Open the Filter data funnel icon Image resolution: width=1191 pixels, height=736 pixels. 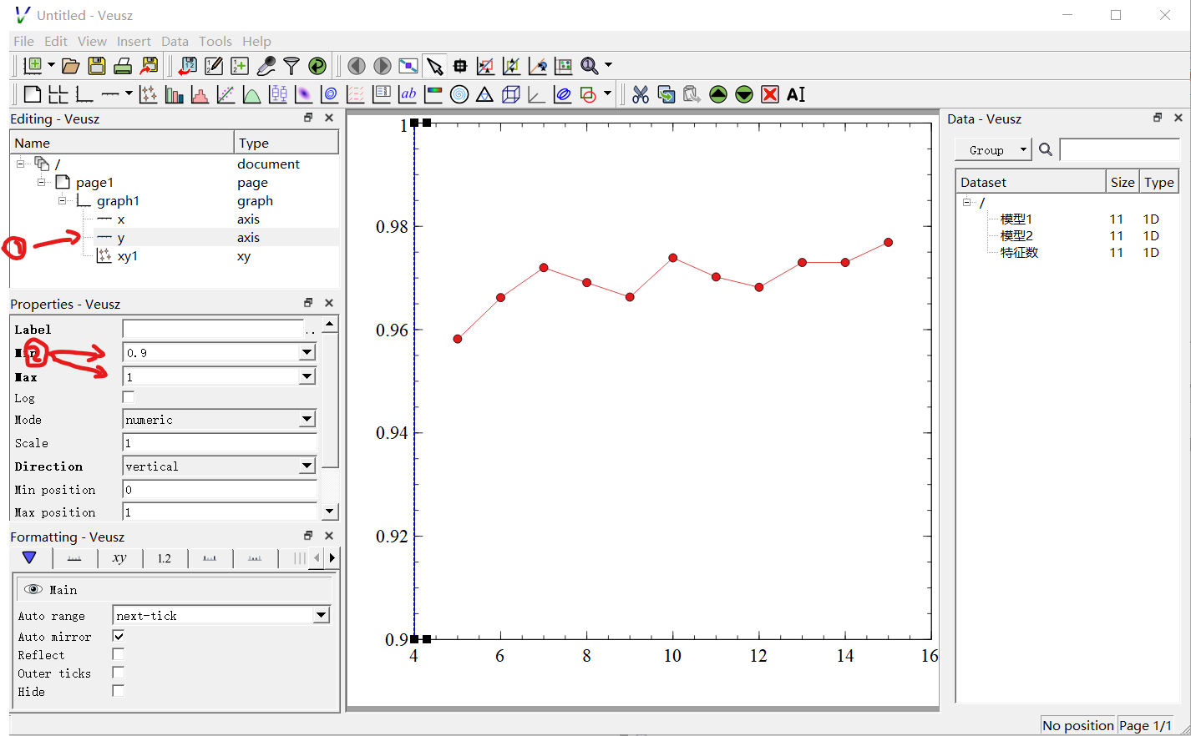click(291, 66)
